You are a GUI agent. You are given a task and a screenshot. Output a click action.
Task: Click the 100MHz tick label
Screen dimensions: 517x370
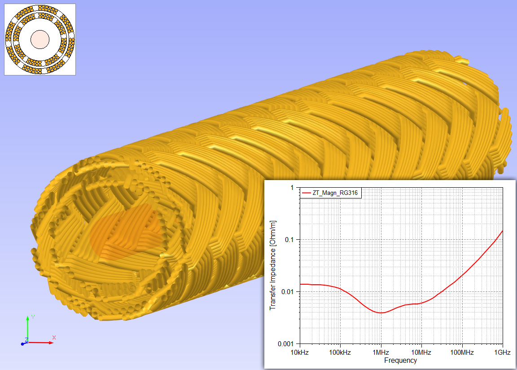(x=461, y=352)
